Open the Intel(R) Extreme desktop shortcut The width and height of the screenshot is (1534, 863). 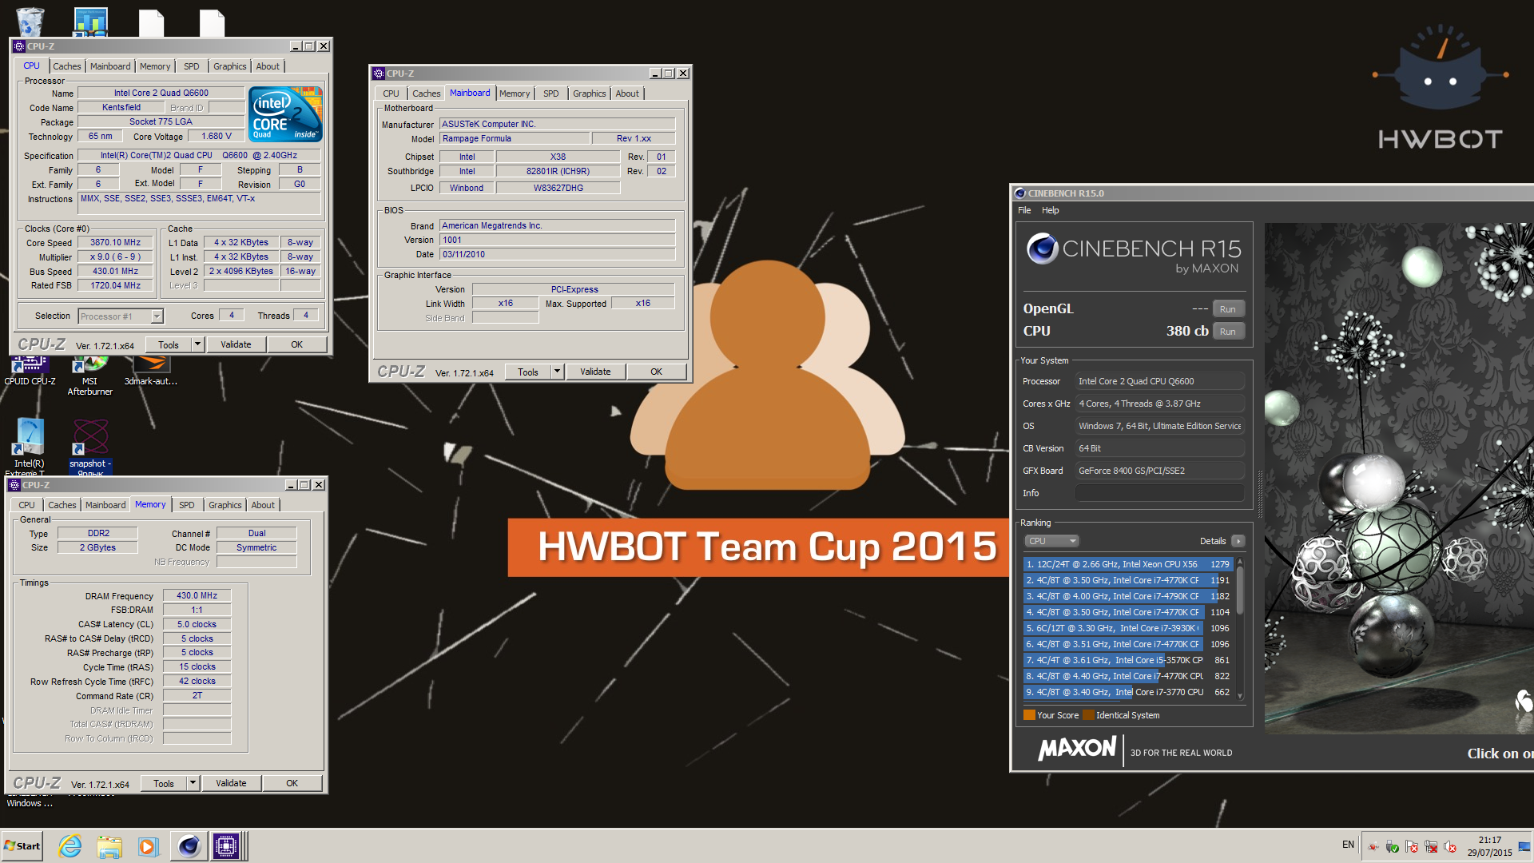click(30, 446)
